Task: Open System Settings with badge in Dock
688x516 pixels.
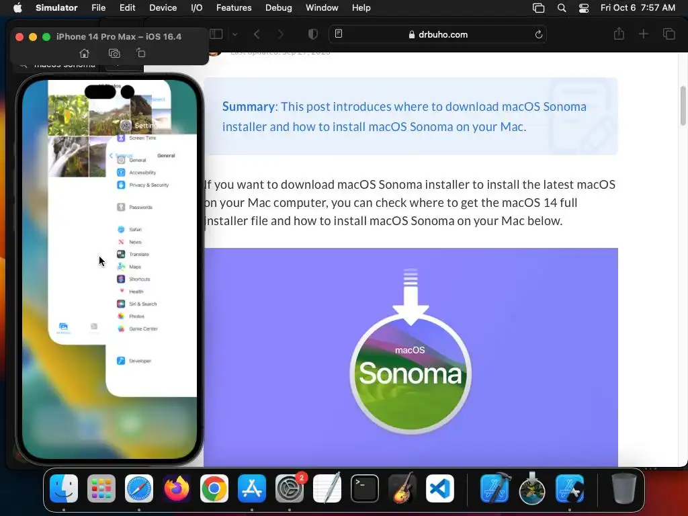Action: point(290,488)
